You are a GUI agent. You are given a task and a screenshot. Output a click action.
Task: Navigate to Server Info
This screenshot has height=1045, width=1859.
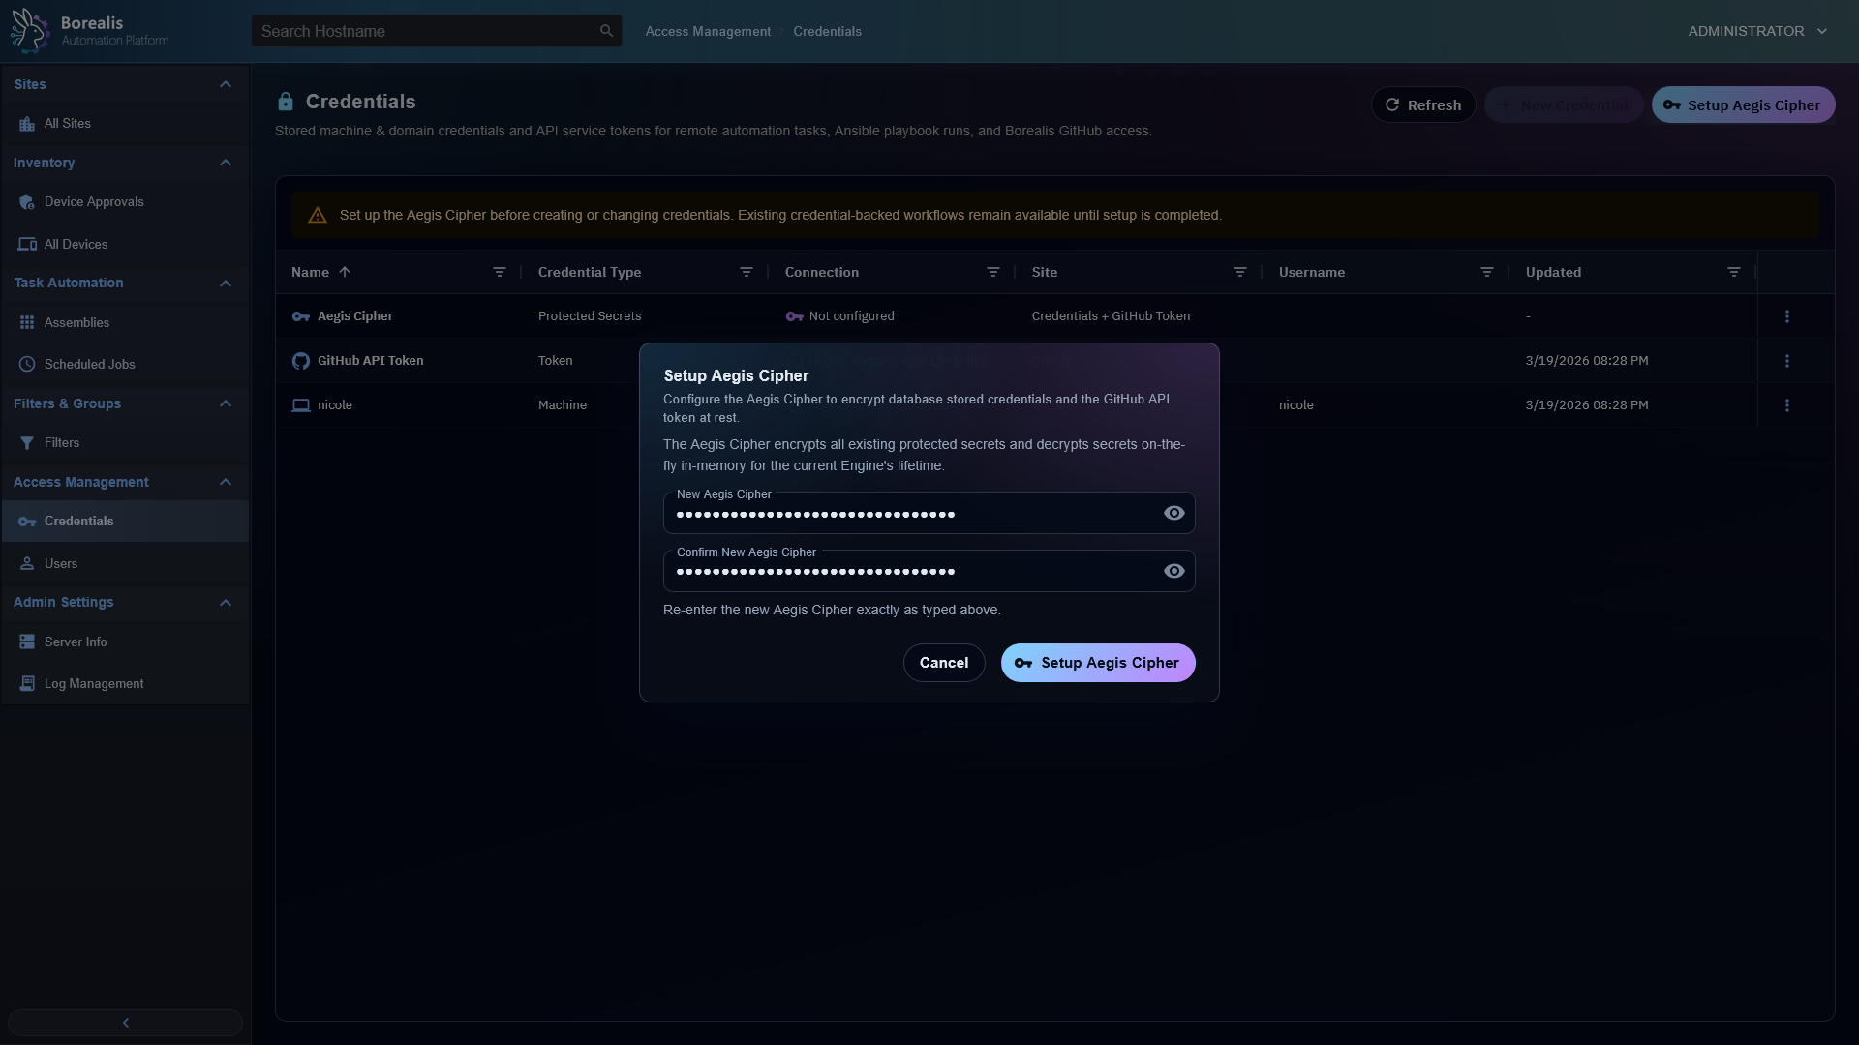click(x=125, y=642)
